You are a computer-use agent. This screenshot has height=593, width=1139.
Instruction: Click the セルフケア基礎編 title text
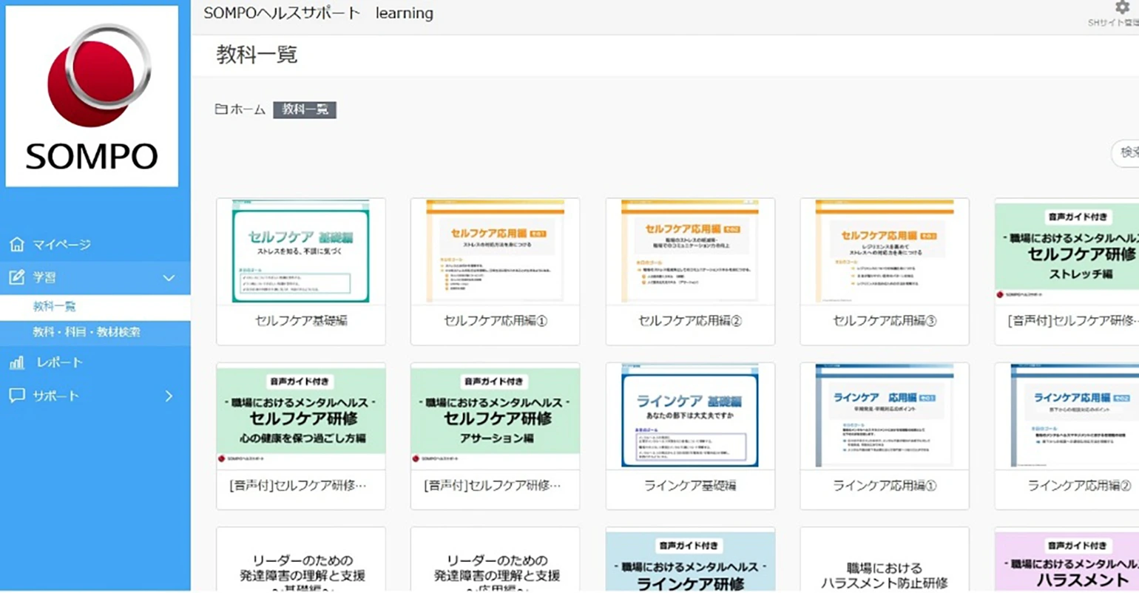tap(301, 321)
